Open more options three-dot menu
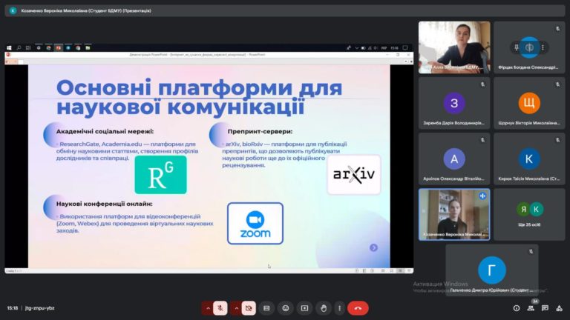The width and height of the screenshot is (570, 320). tap(341, 307)
